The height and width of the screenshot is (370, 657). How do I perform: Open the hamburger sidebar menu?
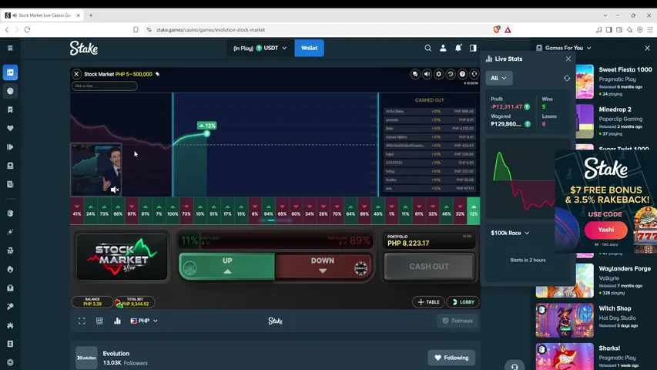[10, 49]
